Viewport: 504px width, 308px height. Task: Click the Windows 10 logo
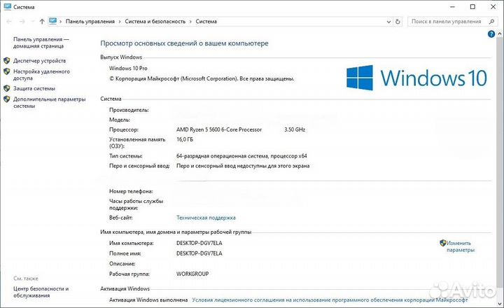417,77
